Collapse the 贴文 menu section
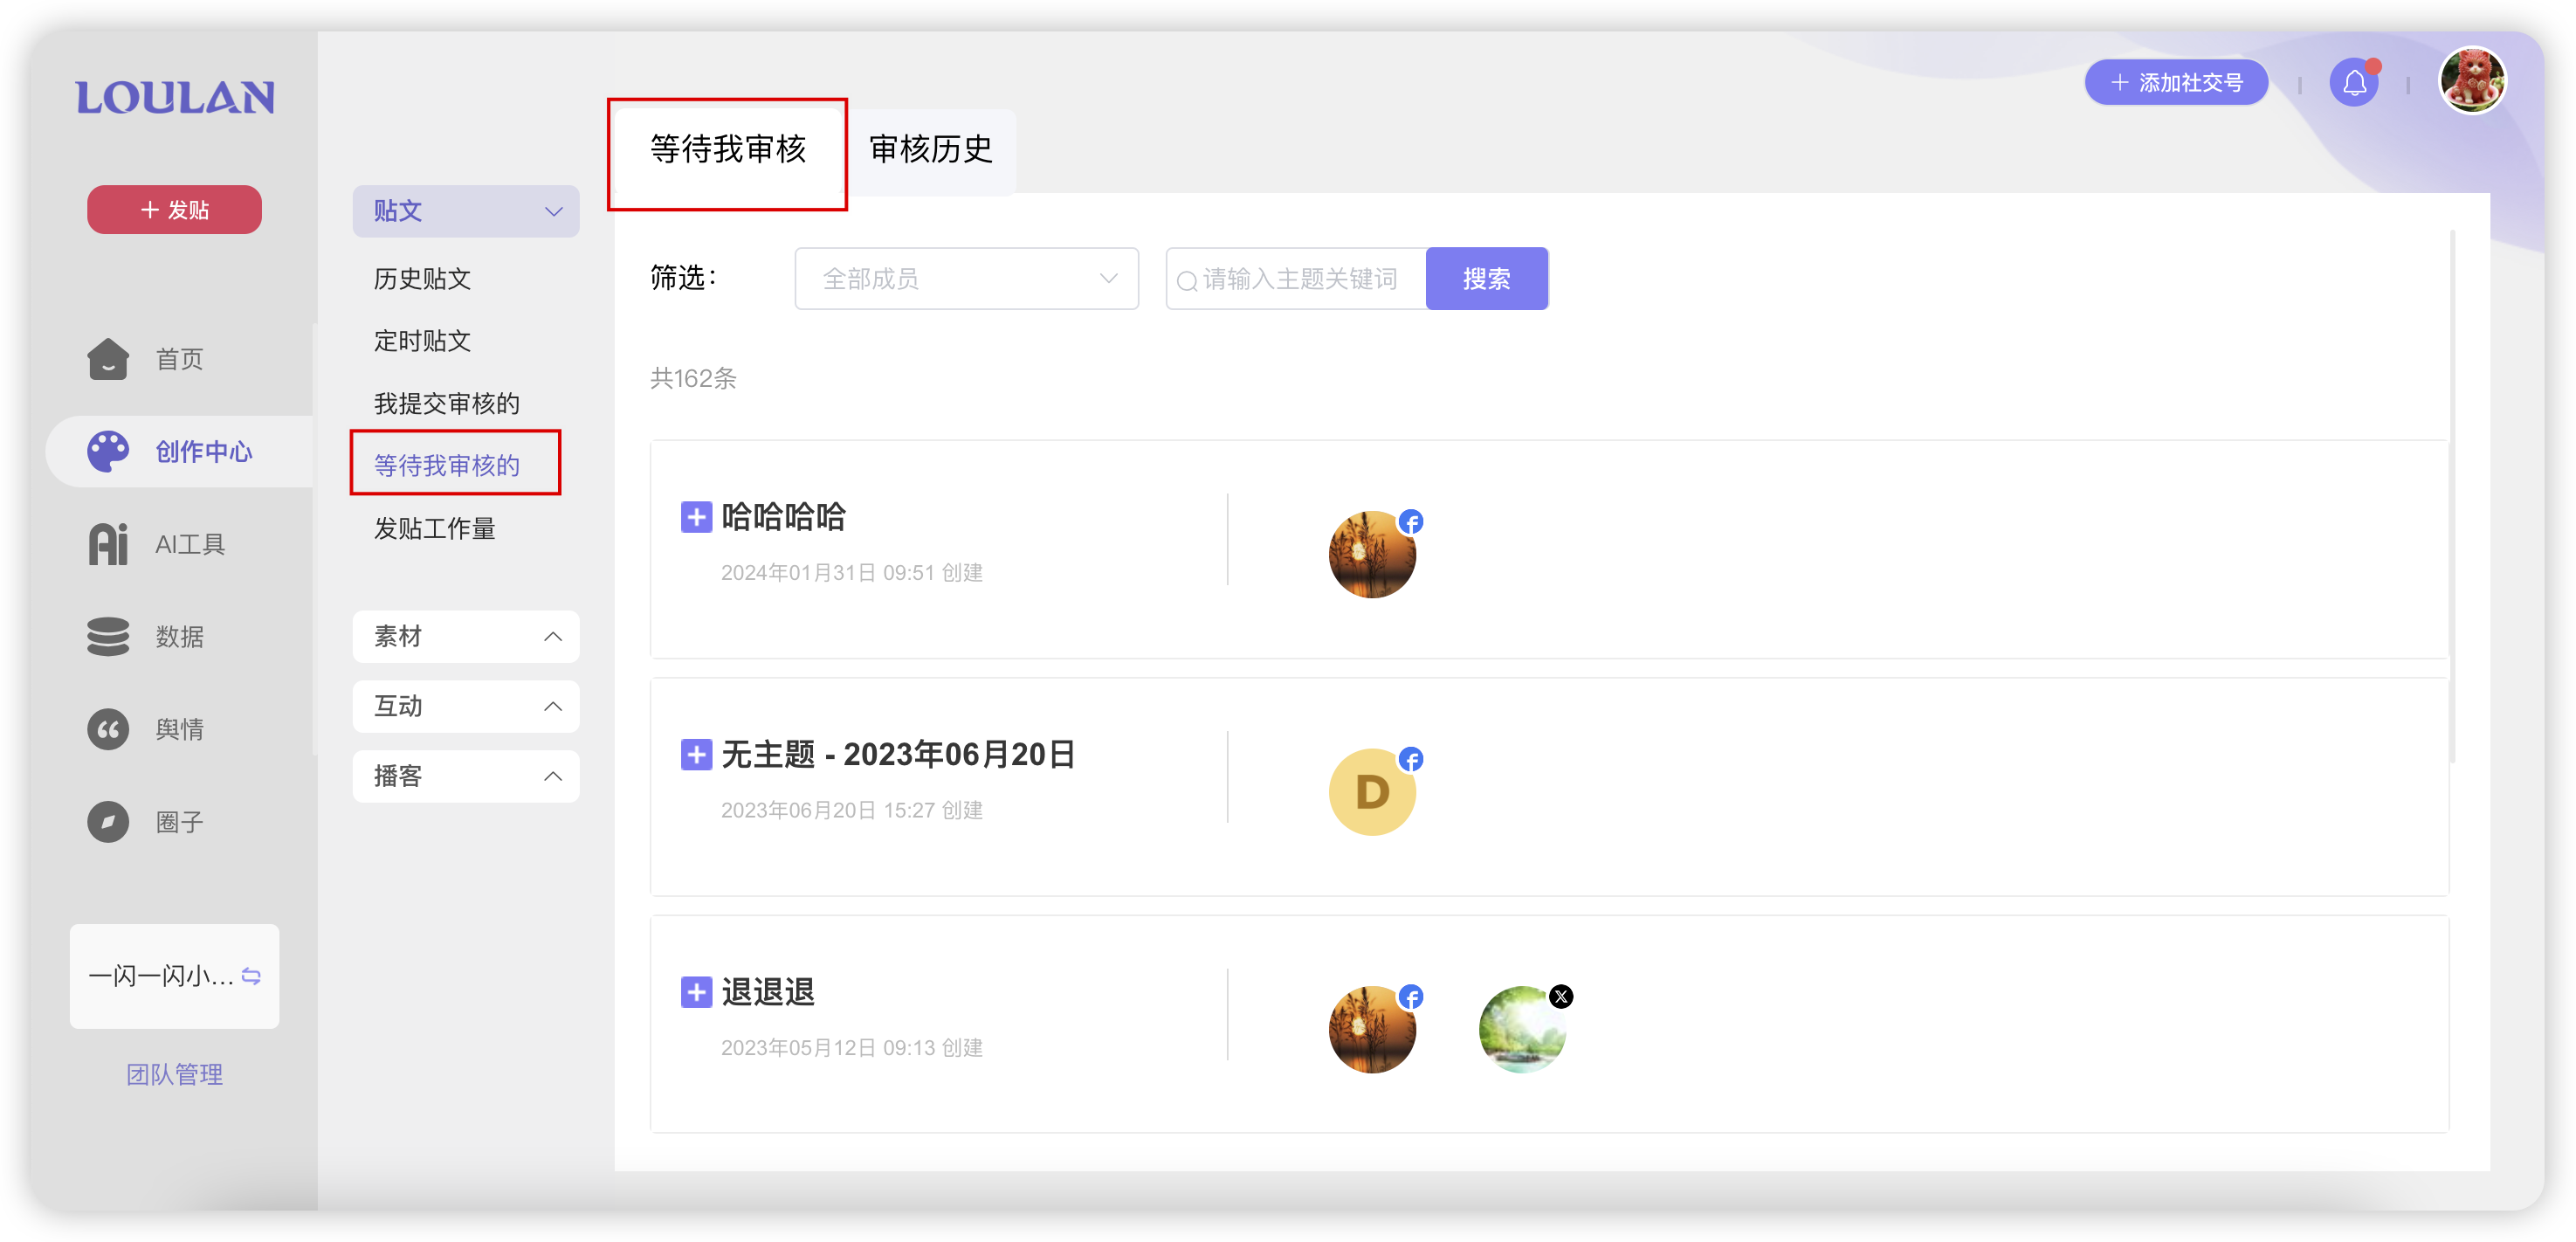The width and height of the screenshot is (2576, 1242). [x=466, y=211]
